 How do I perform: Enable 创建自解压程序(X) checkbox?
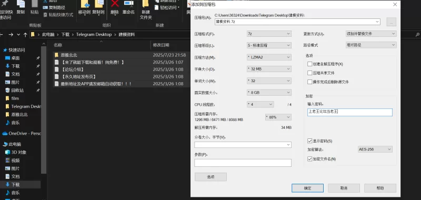click(310, 64)
